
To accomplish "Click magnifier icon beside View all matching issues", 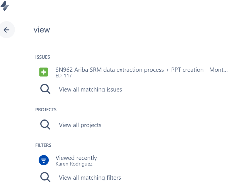I will [x=45, y=89].
